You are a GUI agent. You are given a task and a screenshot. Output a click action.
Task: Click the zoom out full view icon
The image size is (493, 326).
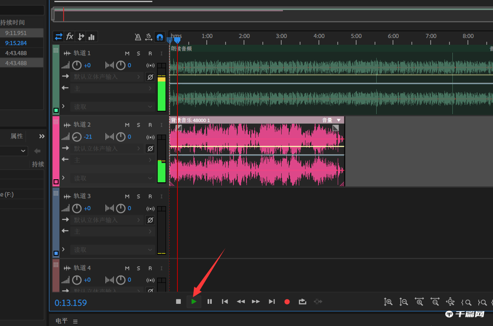(450, 301)
